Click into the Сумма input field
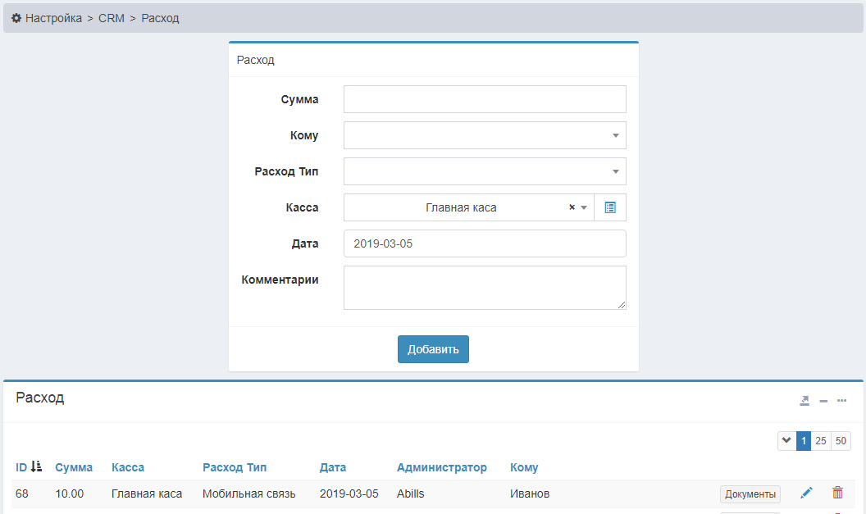This screenshot has height=514, width=866. 484,99
